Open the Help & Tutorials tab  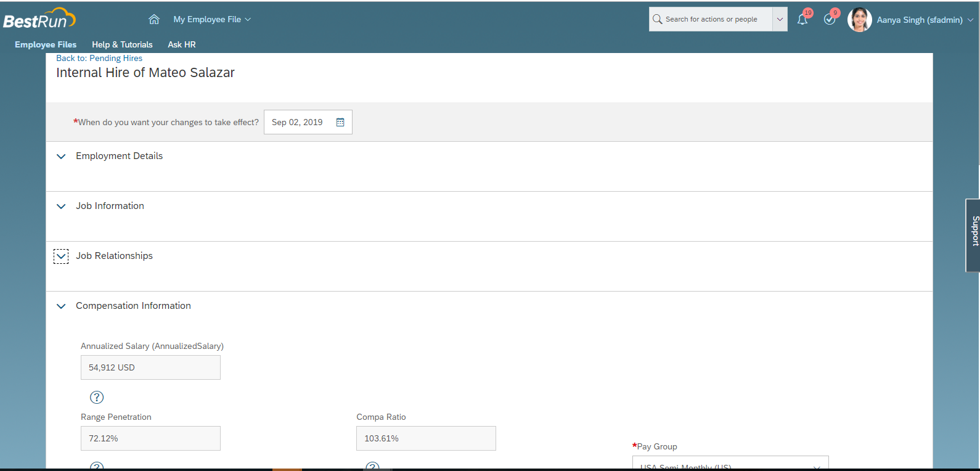122,44
